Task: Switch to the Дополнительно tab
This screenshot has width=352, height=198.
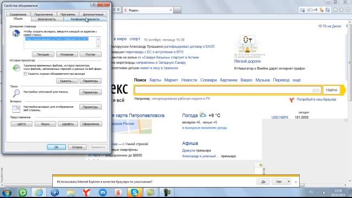Action: 93,14
